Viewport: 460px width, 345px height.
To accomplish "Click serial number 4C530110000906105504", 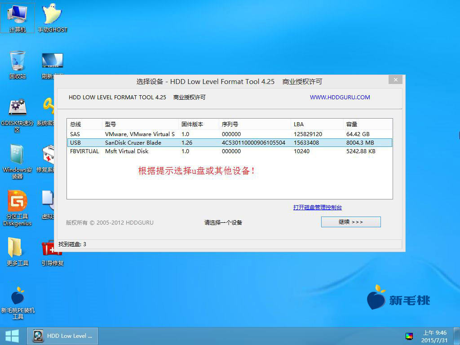I will [x=253, y=143].
